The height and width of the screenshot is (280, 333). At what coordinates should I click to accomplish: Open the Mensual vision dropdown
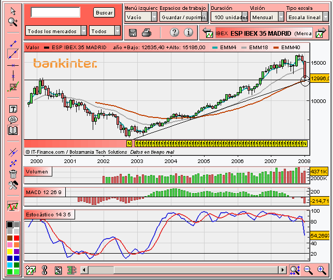click(x=267, y=17)
